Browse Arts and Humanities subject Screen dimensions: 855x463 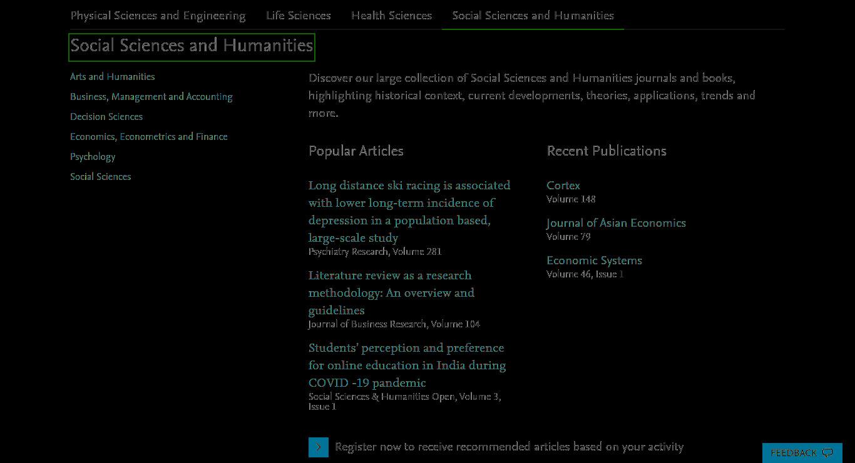[x=113, y=77]
